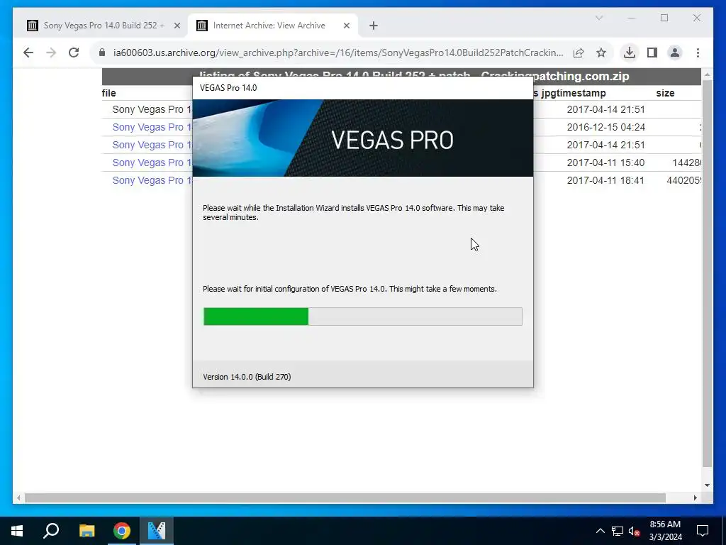Open Chrome three-dot menu
This screenshot has height=545, width=726.
pyautogui.click(x=698, y=53)
